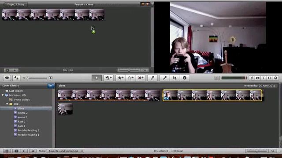Open the photo browser (camera icon)

click(258, 78)
